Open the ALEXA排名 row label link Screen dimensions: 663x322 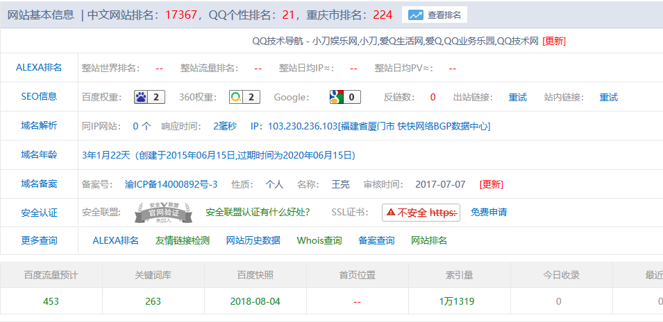coord(39,68)
